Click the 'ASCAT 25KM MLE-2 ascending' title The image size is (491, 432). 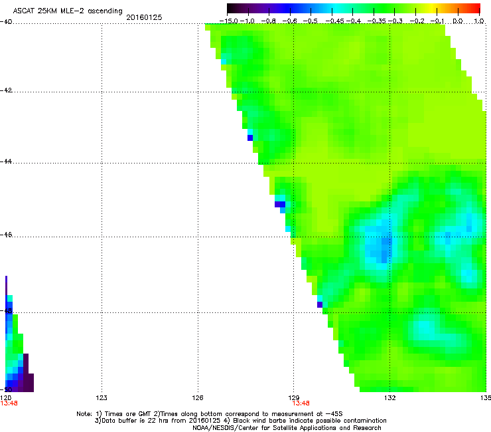point(68,11)
